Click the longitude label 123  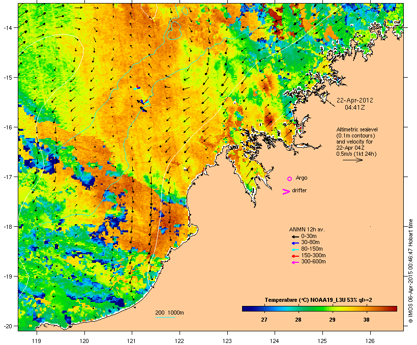[227, 341]
